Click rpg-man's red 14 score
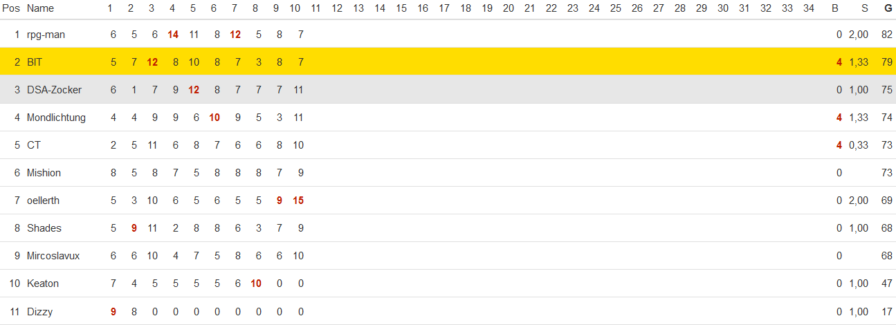Image resolution: width=896 pixels, height=325 pixels. point(173,35)
